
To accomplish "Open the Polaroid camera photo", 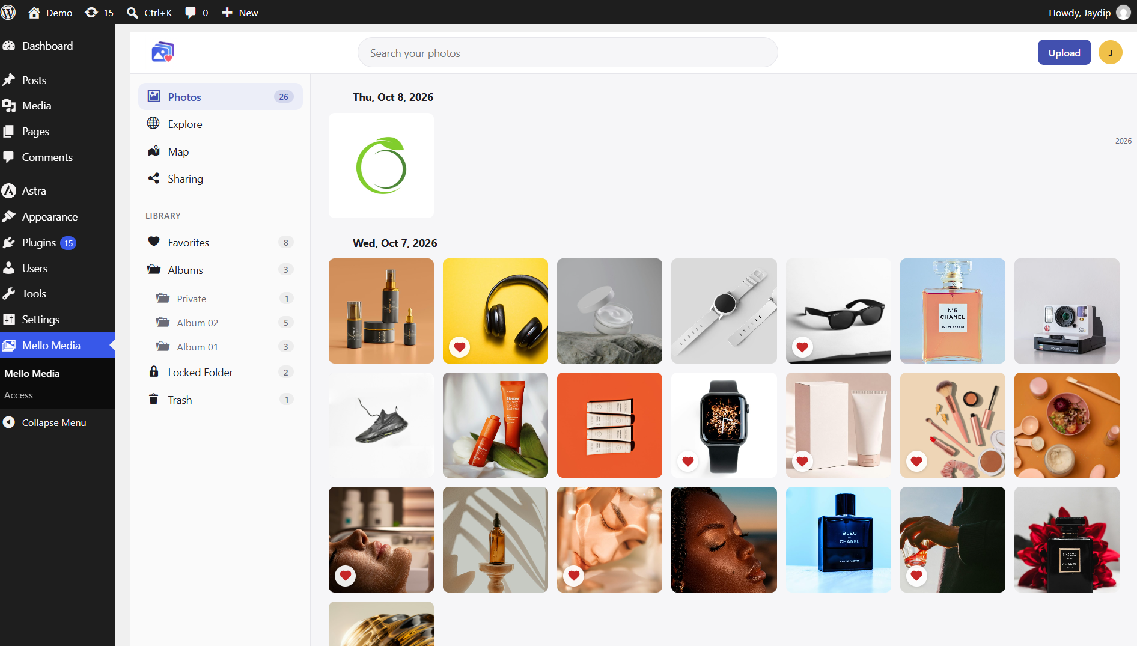I will [x=1067, y=311].
